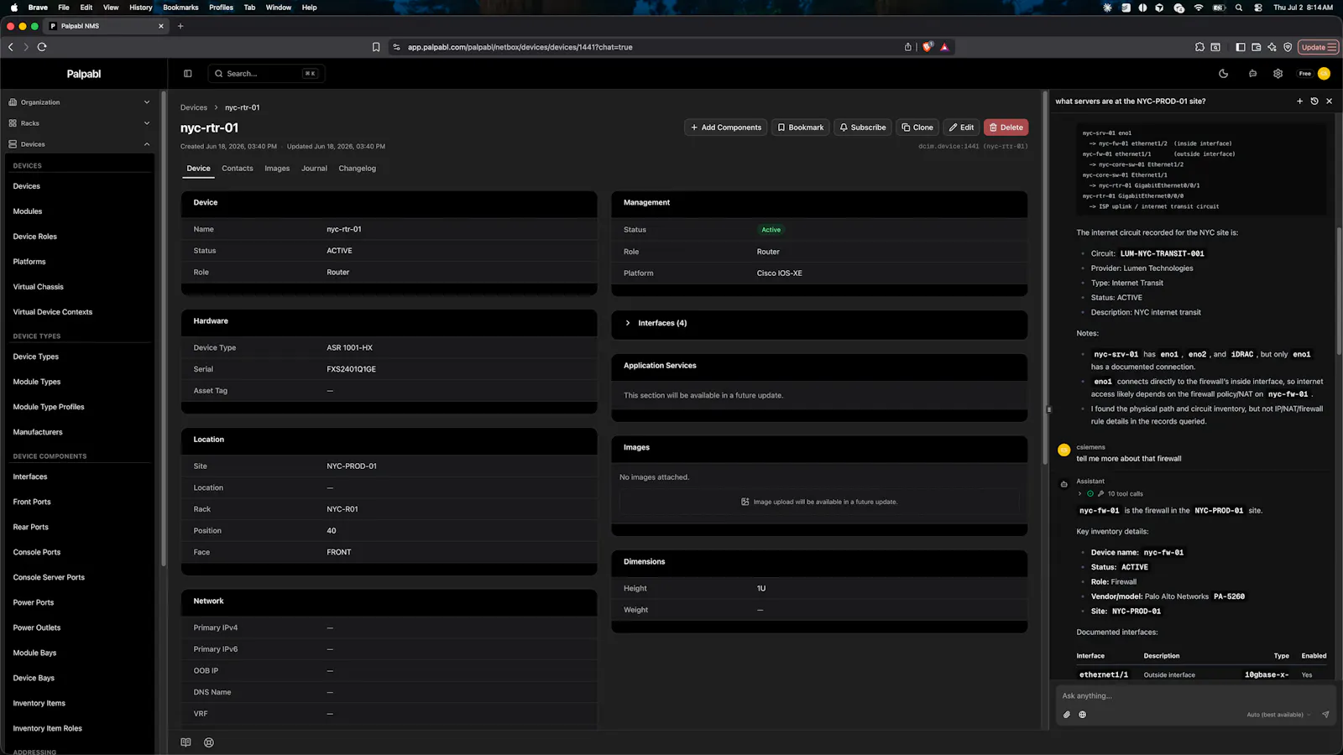Reload the page with the browser refresh icon
This screenshot has height=755, width=1343.
click(42, 47)
